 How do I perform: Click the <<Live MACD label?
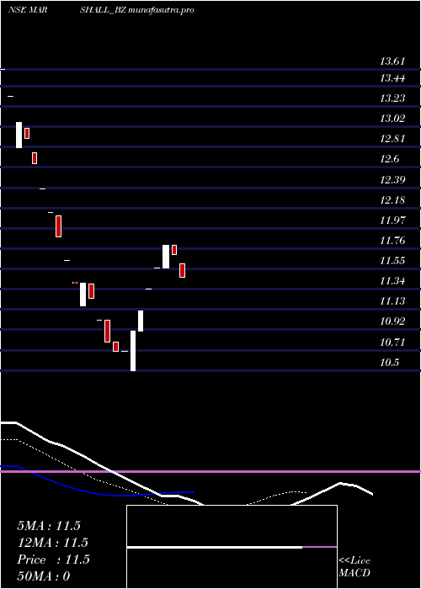354,566
